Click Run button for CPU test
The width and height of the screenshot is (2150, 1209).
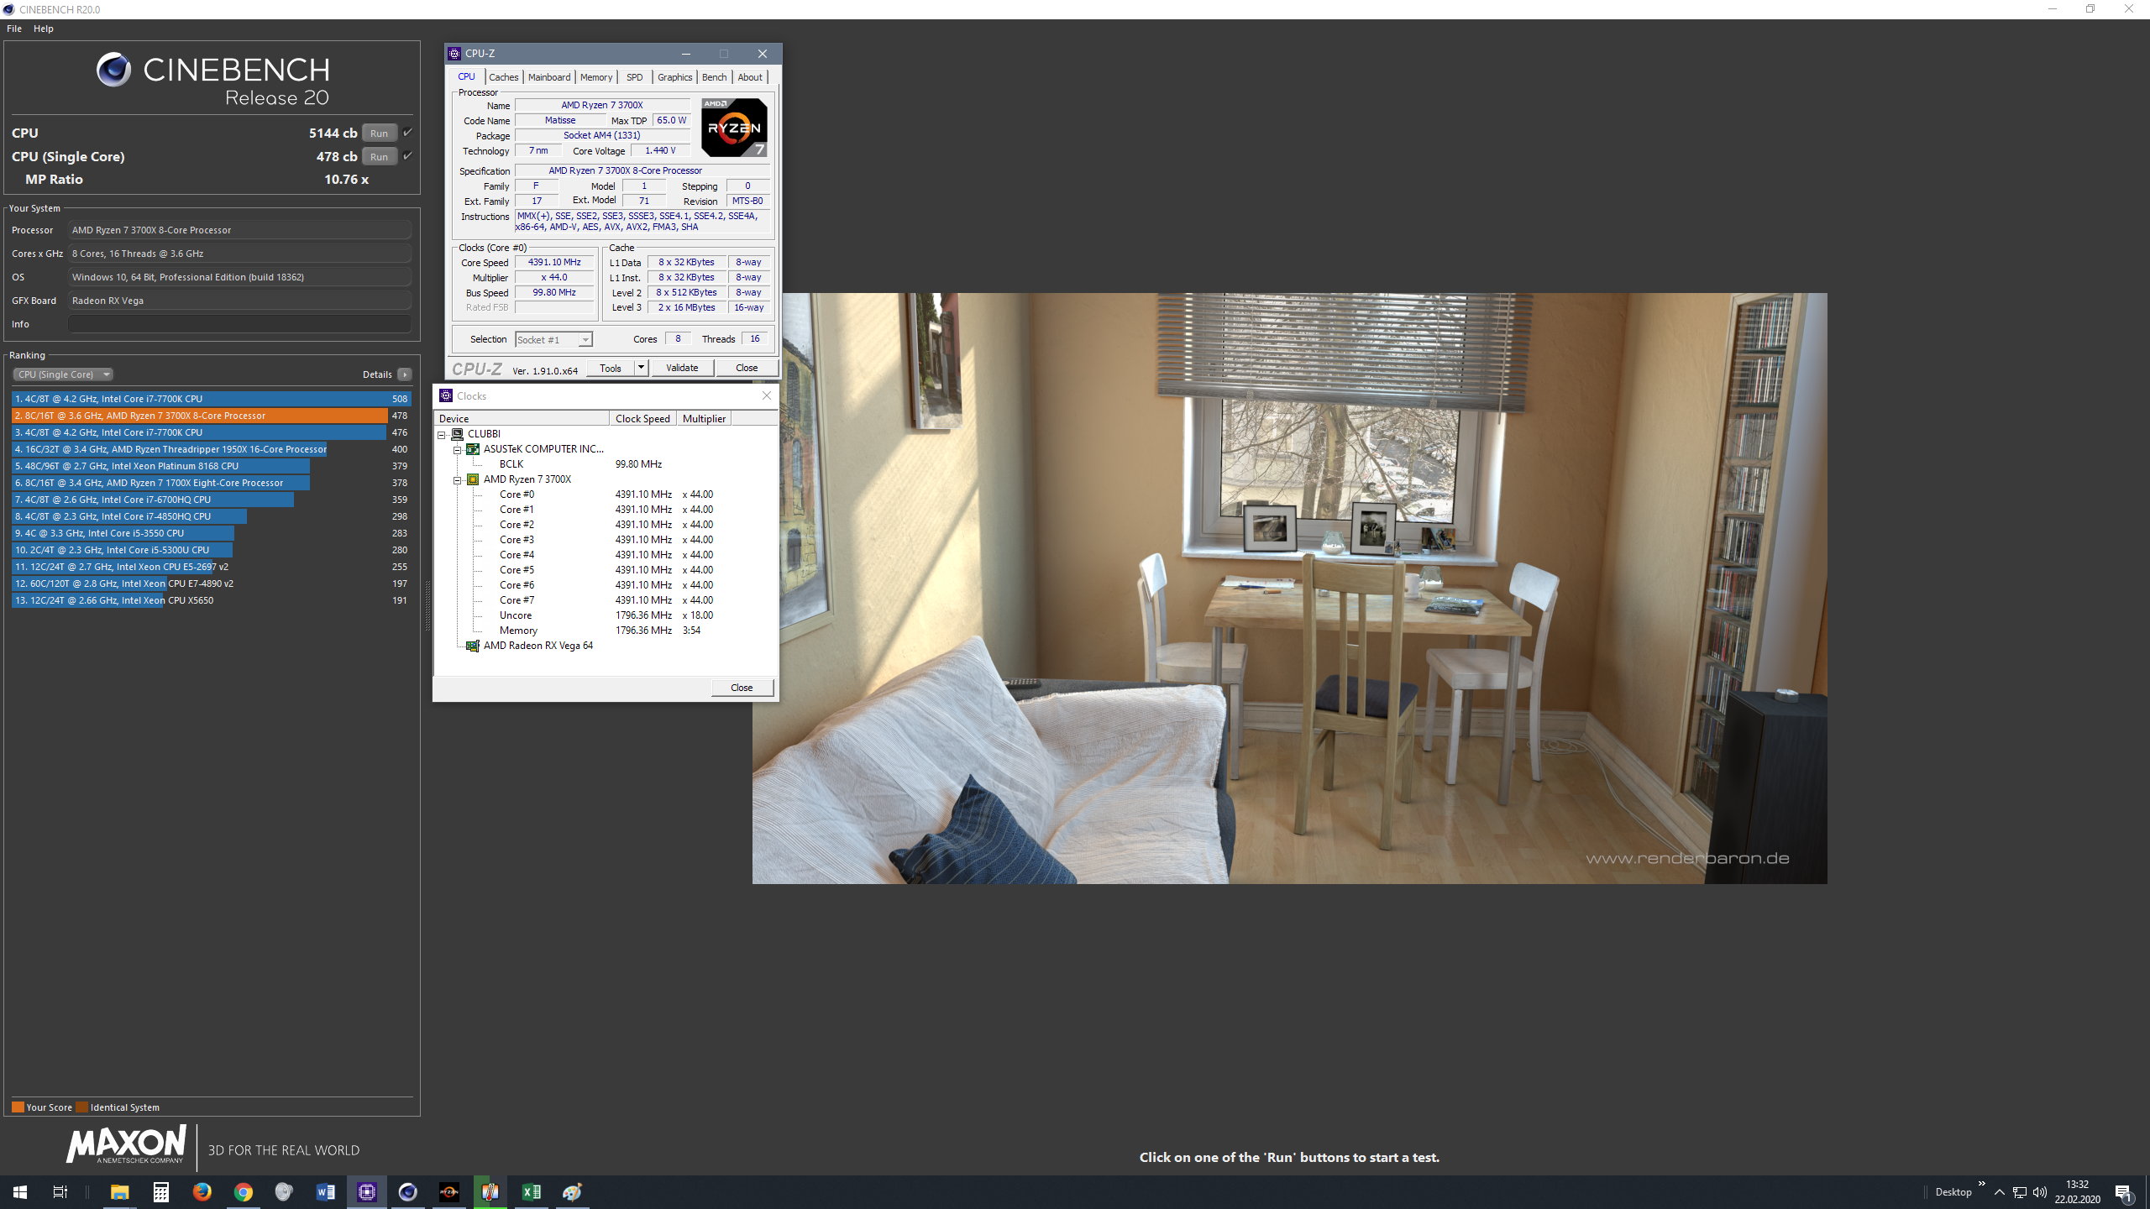click(x=379, y=133)
